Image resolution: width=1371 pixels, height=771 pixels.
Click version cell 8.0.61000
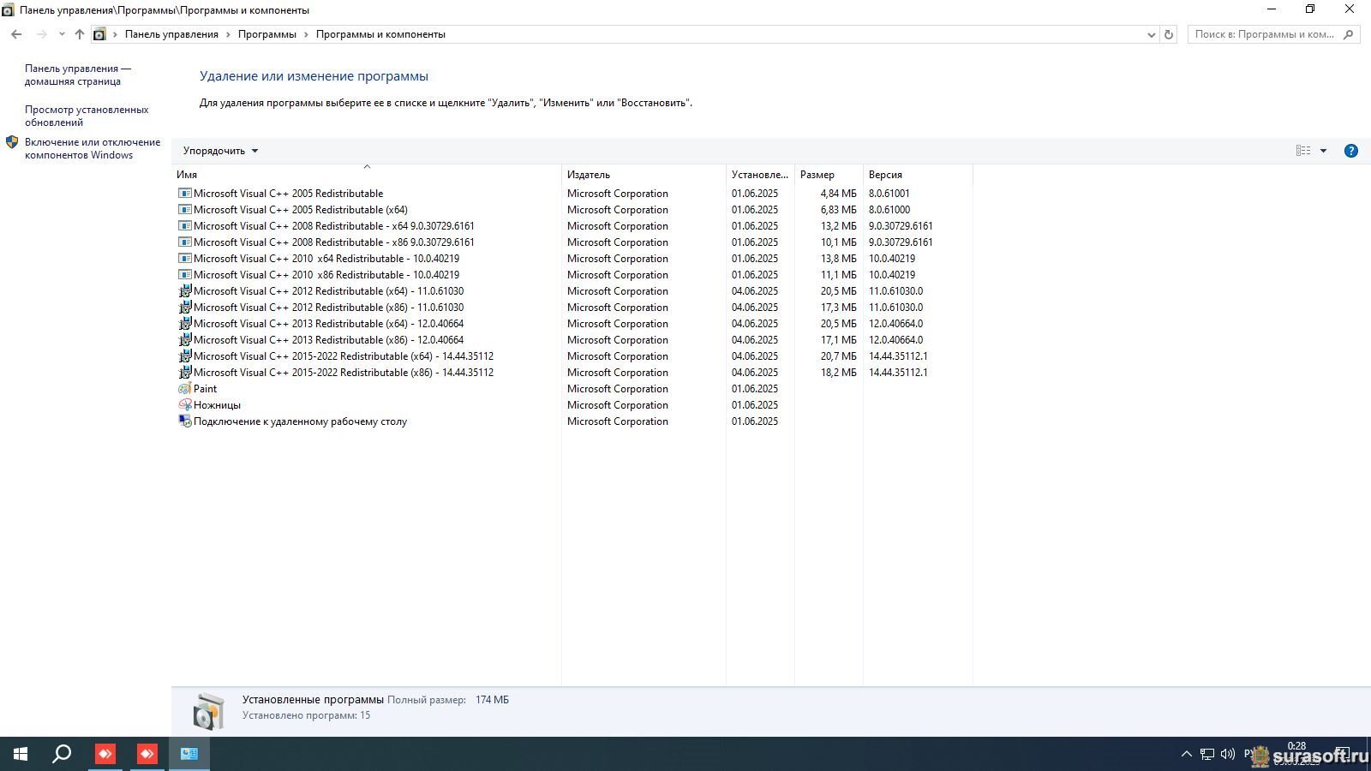(x=889, y=210)
